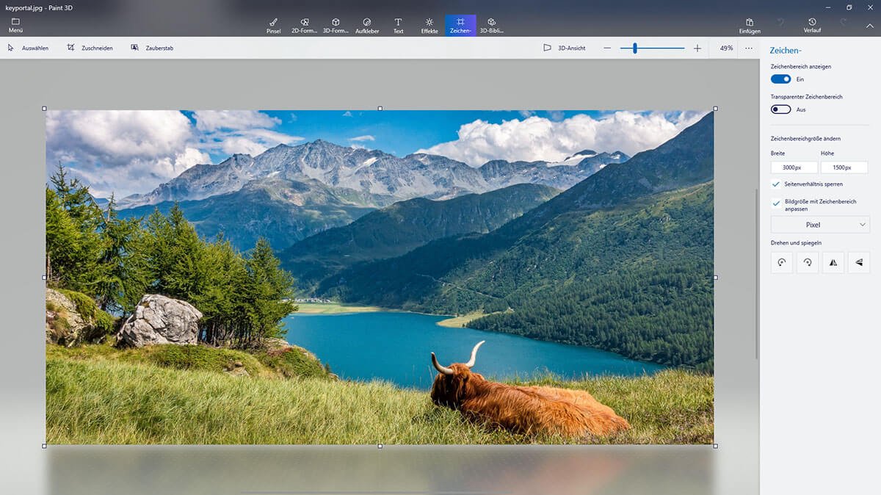Select the 3D-Formen tool

[335, 23]
